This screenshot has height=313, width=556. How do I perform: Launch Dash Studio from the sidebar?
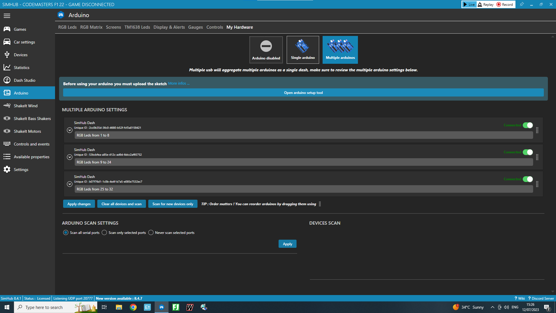click(x=28, y=80)
